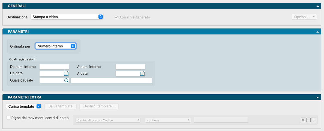324x131 pixels.
Task: Open the Opzioni menu button
Action: point(304,17)
